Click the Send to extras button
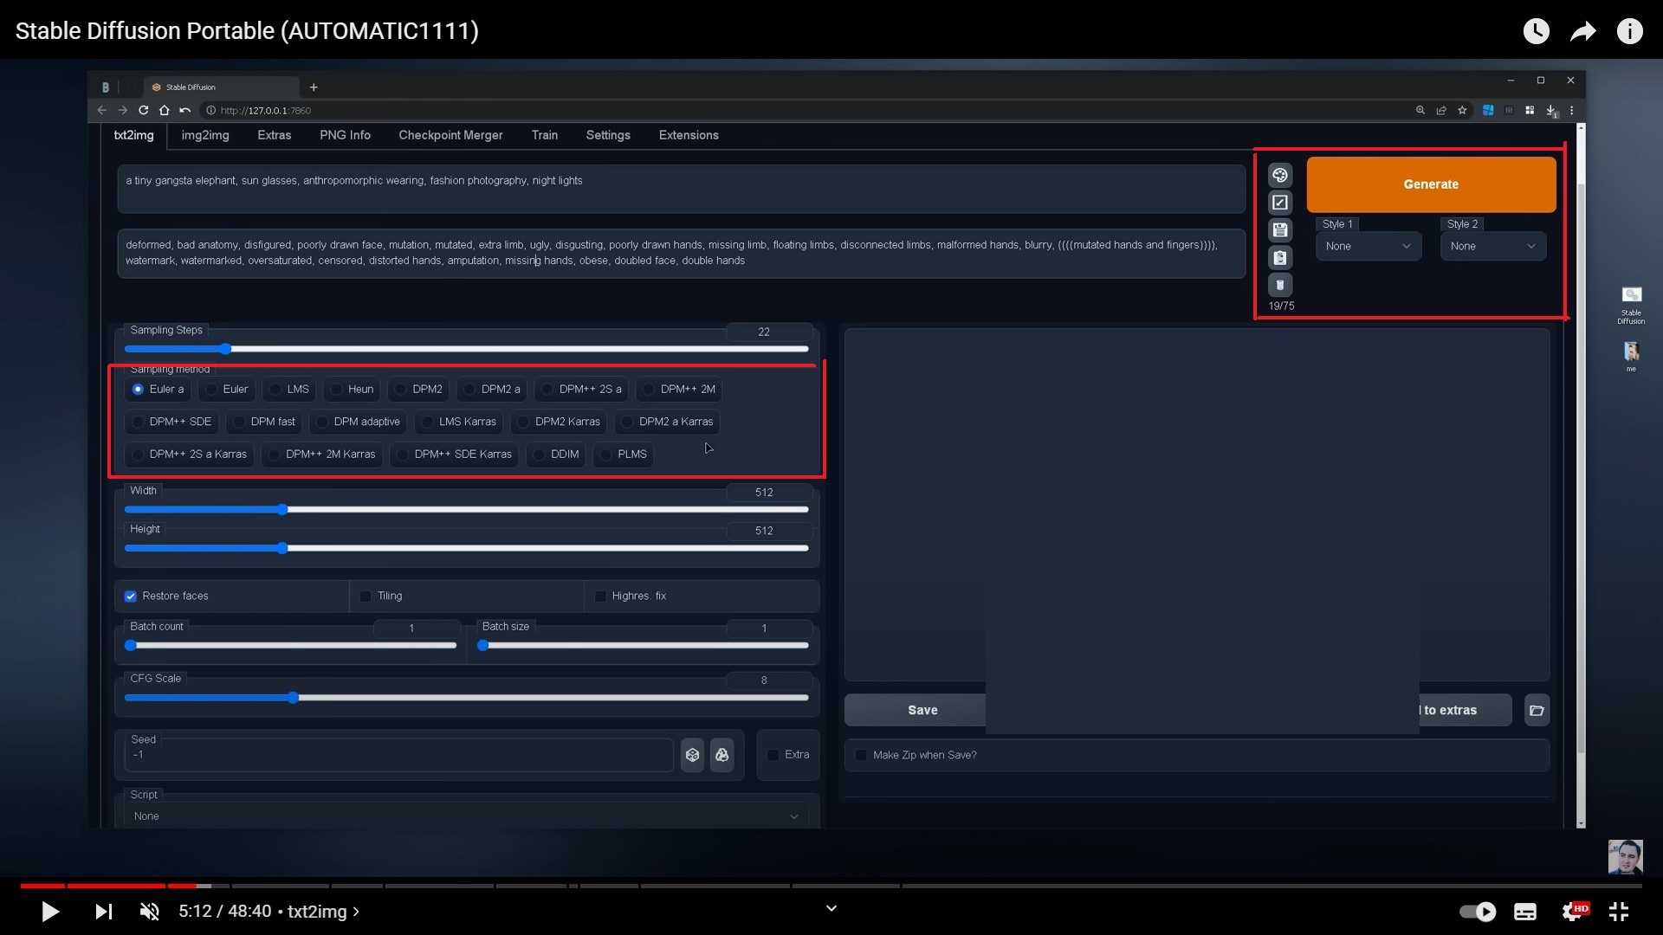This screenshot has height=935, width=1663. [x=1465, y=710]
